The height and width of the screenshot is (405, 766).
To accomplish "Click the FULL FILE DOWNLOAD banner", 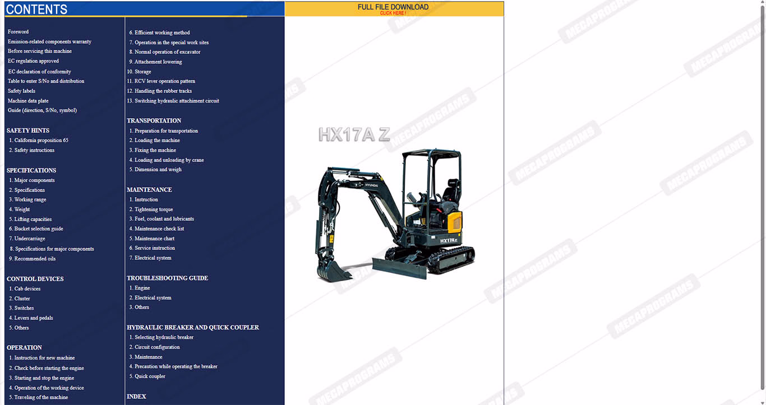I will click(393, 9).
